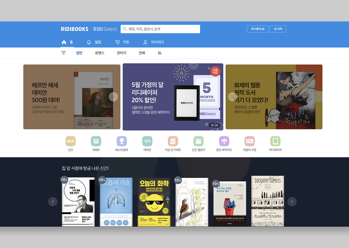349x248 pixels.
Task: Select the 판타지 genre tab
Action: (122, 53)
